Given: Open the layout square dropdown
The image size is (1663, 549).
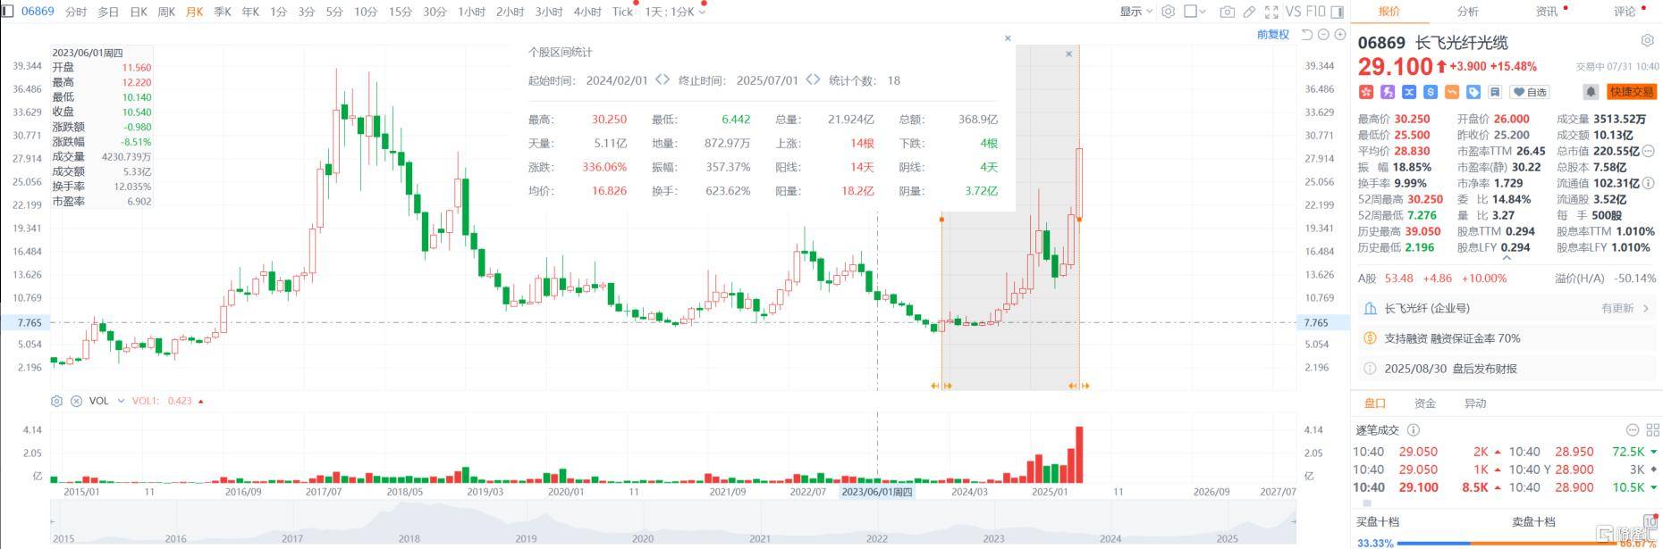Looking at the screenshot, I should point(1194,12).
